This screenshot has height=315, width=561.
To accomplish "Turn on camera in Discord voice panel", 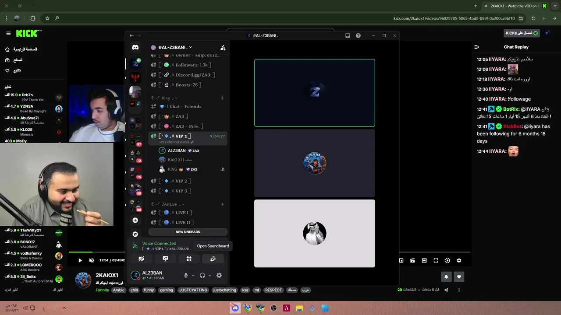I will click(142, 259).
